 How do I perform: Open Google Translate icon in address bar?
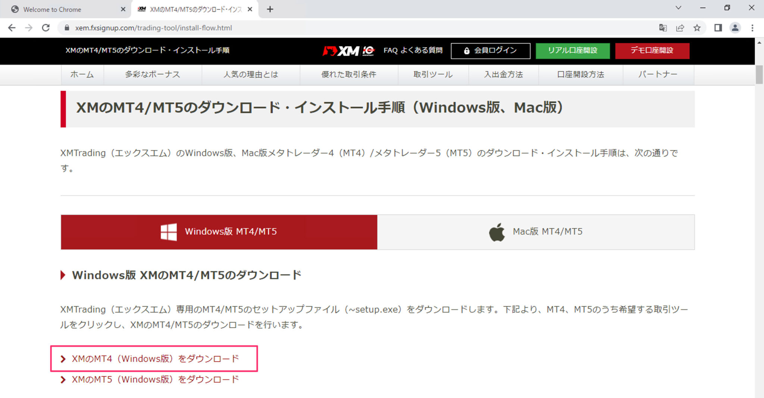(x=663, y=28)
